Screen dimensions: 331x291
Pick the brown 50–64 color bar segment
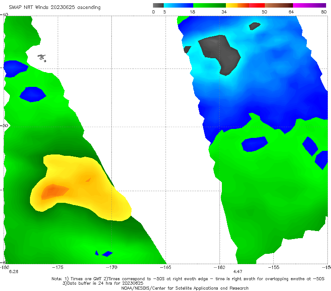279,5
